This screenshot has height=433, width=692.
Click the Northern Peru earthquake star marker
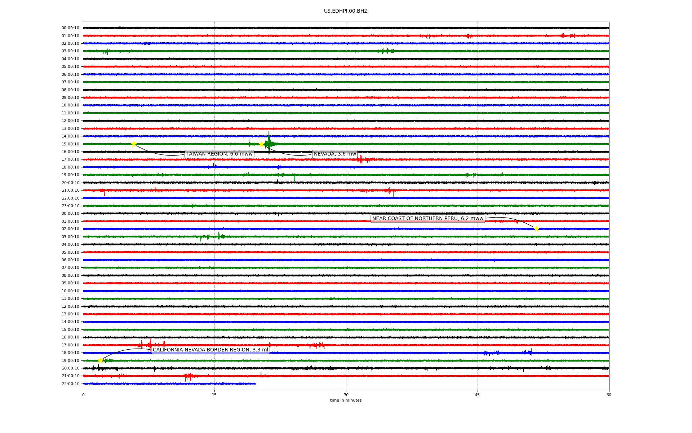pos(536,229)
